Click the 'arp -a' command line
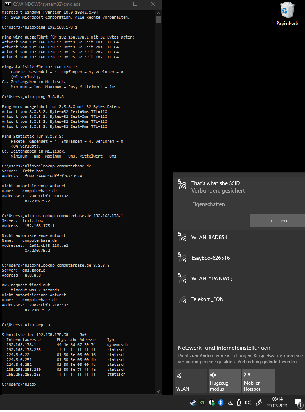The image size is (305, 412). pyautogui.click(x=26, y=325)
